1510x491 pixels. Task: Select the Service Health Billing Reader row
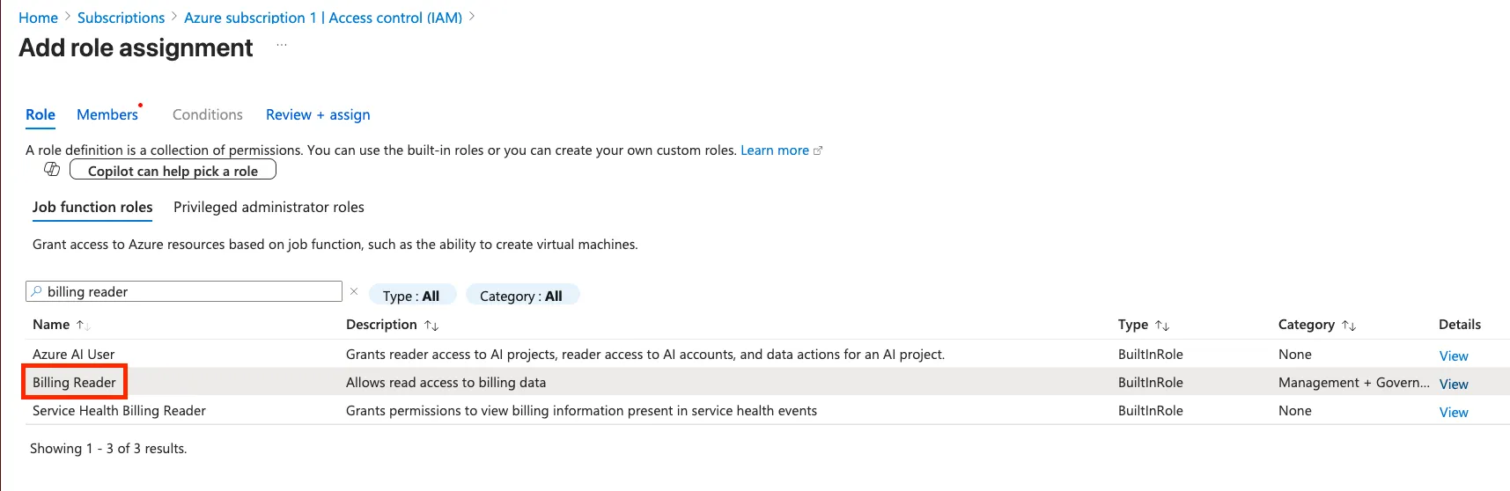[120, 411]
